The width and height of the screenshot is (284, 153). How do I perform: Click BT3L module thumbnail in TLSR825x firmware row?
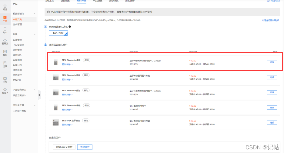(55, 62)
